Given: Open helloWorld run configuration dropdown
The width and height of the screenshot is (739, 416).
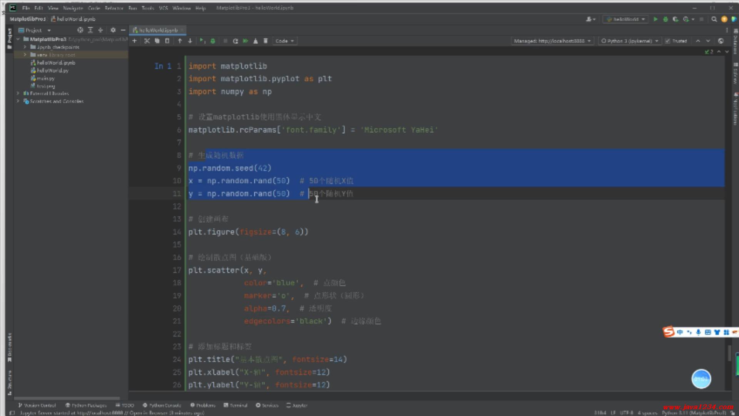Looking at the screenshot, I should 625,19.
